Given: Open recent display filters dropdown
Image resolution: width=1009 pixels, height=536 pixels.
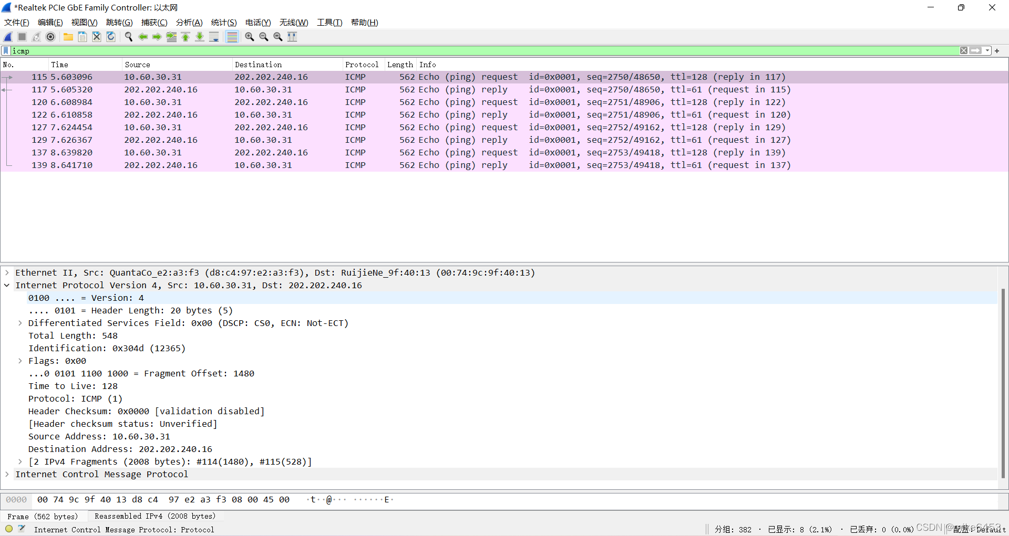Looking at the screenshot, I should point(987,51).
